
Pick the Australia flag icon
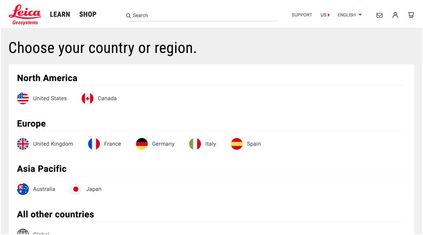point(23,189)
